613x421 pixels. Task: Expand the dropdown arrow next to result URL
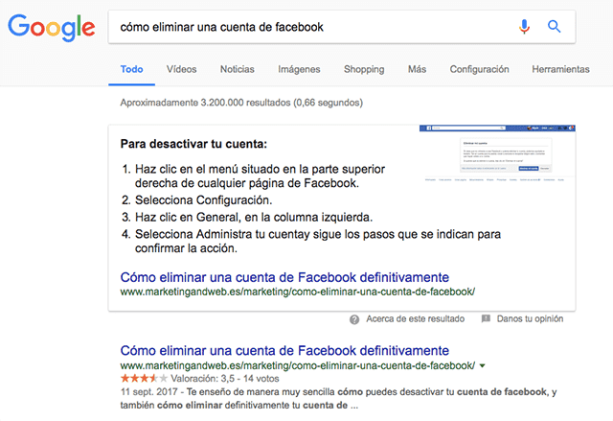click(482, 365)
